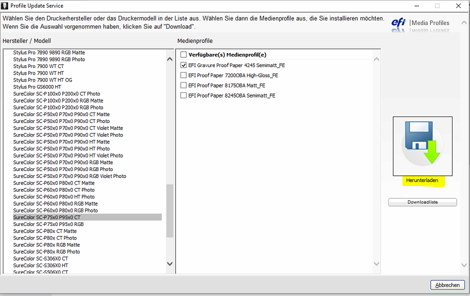Click the floppy disk download icon
The height and width of the screenshot is (296, 470).
(422, 145)
